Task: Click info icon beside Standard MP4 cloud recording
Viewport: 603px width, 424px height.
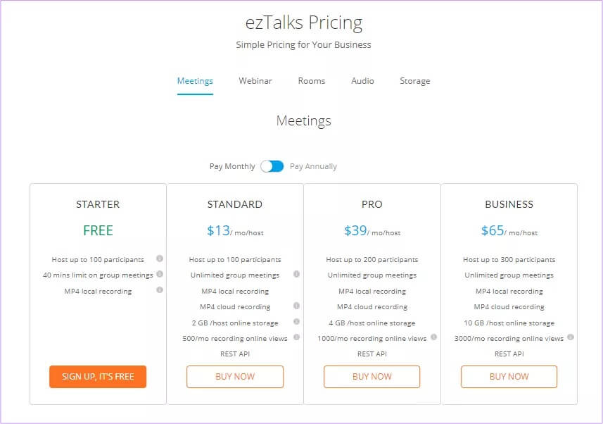Action: point(296,306)
